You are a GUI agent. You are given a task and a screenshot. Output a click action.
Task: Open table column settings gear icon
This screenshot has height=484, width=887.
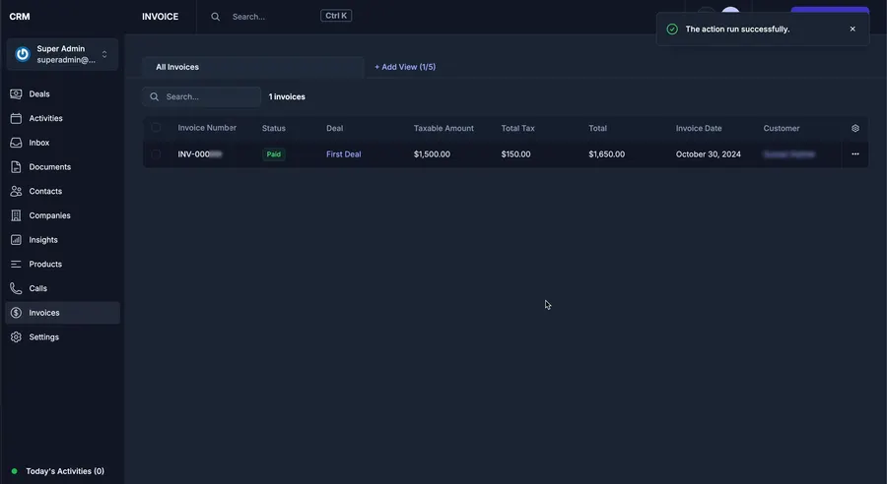click(855, 128)
